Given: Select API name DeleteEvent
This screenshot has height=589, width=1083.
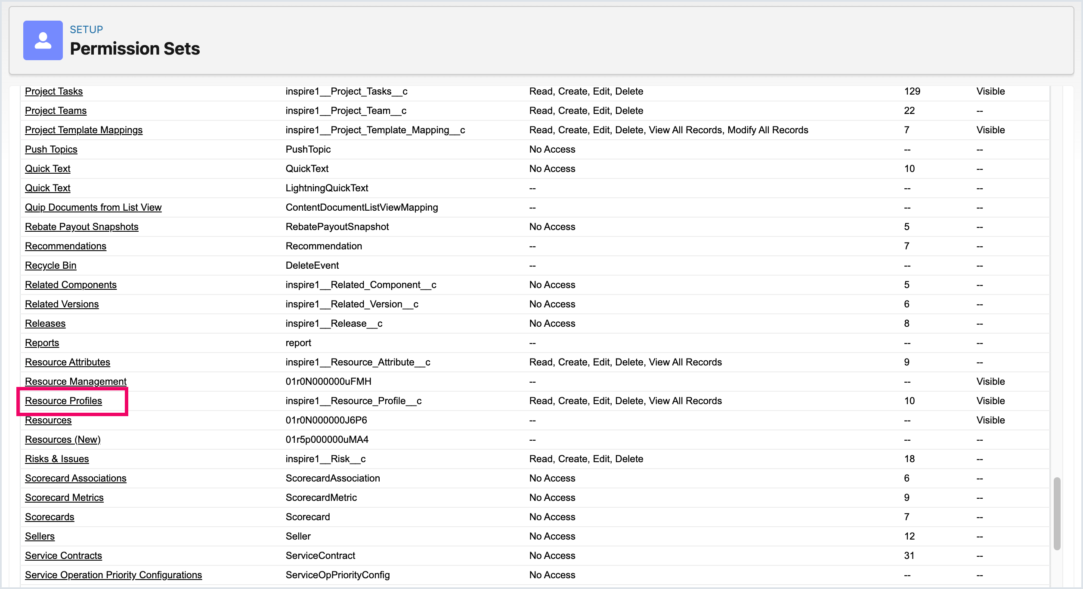Looking at the screenshot, I should point(312,265).
